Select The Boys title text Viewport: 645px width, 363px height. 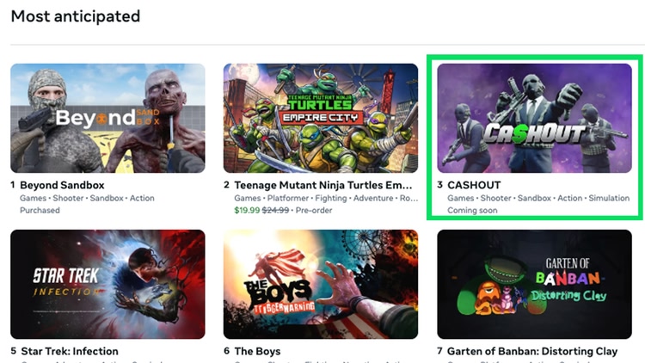(257, 351)
